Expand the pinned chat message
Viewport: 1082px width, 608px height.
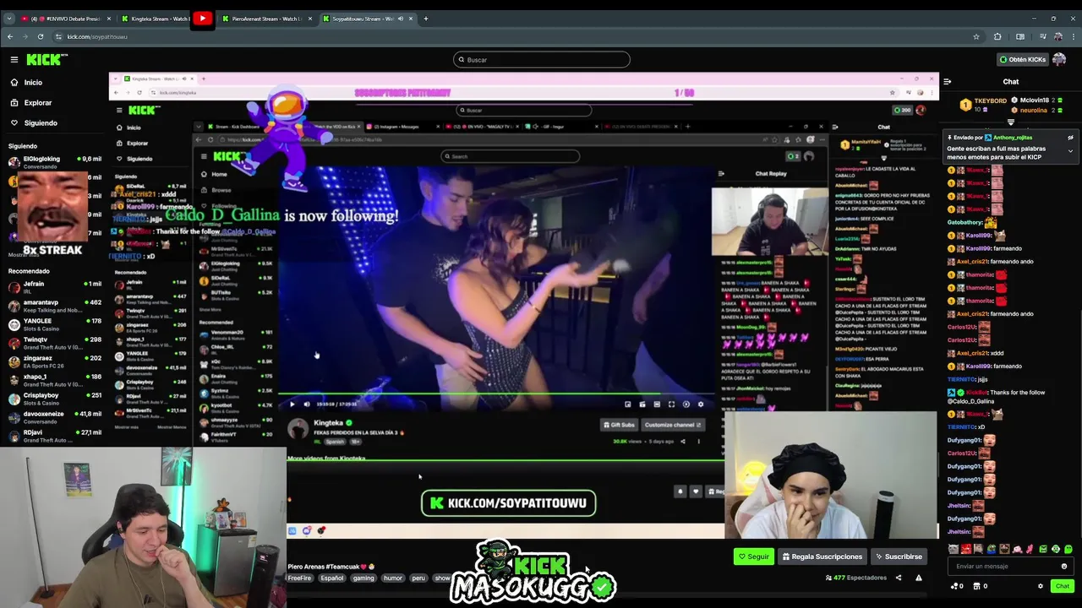[x=1070, y=151]
